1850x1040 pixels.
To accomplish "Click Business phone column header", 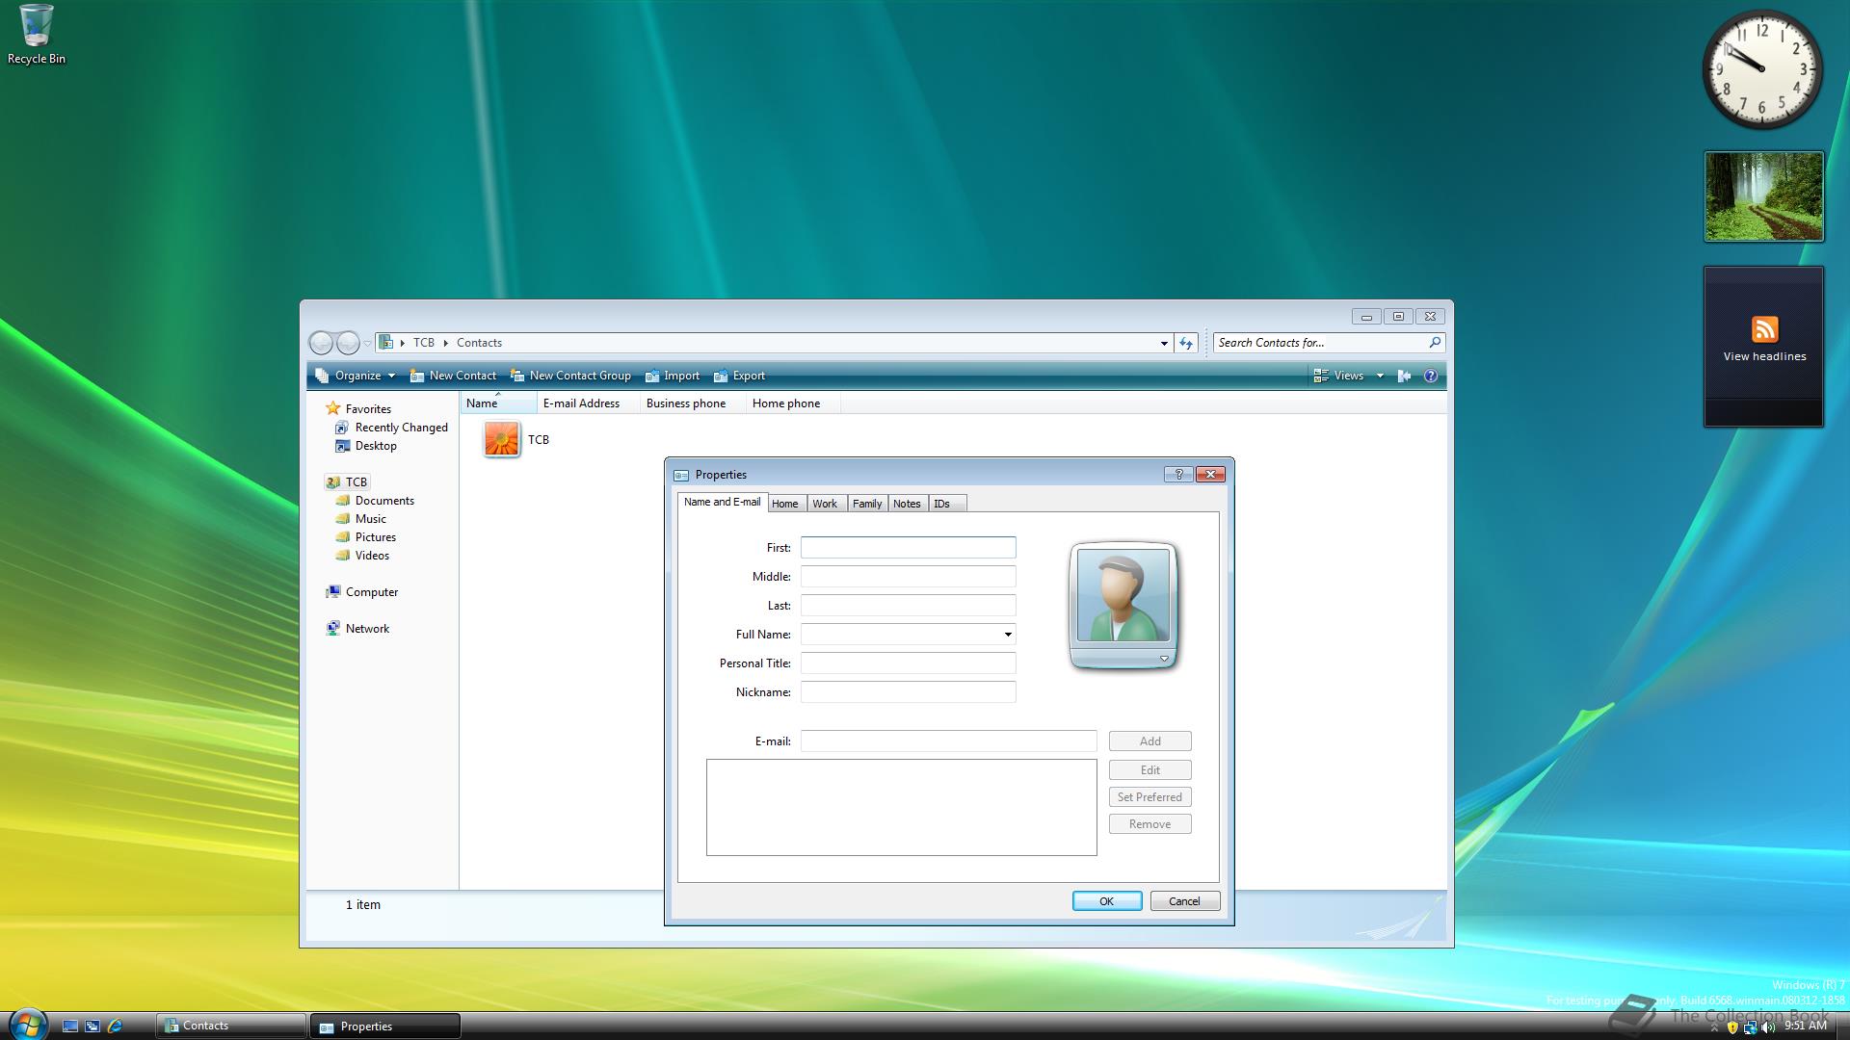I will coord(693,403).
